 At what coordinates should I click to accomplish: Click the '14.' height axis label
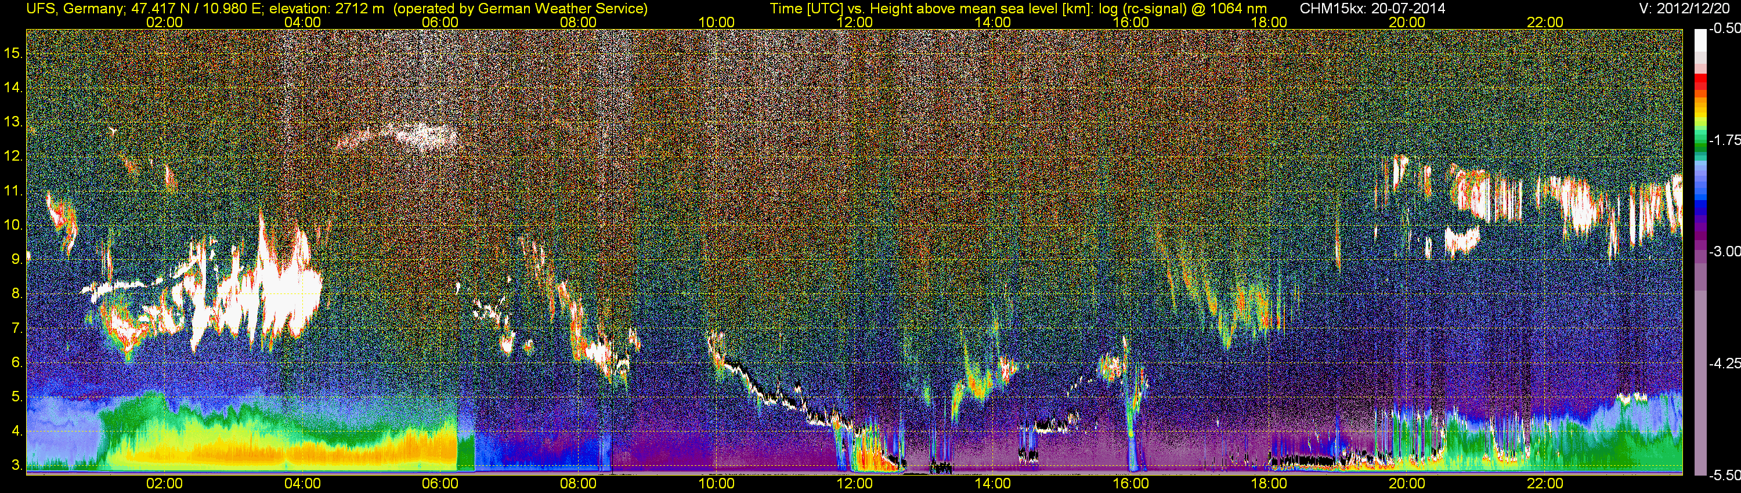point(13,87)
